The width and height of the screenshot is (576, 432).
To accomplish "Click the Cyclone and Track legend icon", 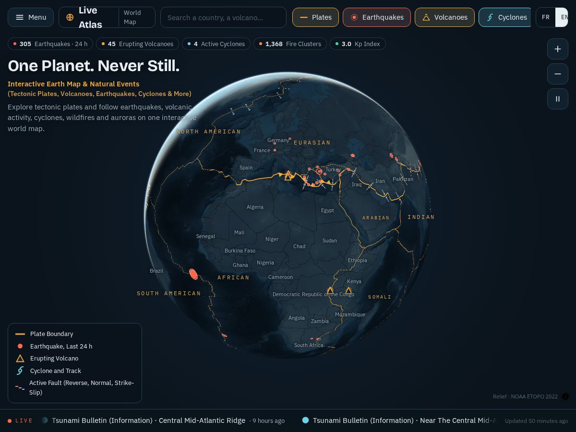I will coord(20,371).
